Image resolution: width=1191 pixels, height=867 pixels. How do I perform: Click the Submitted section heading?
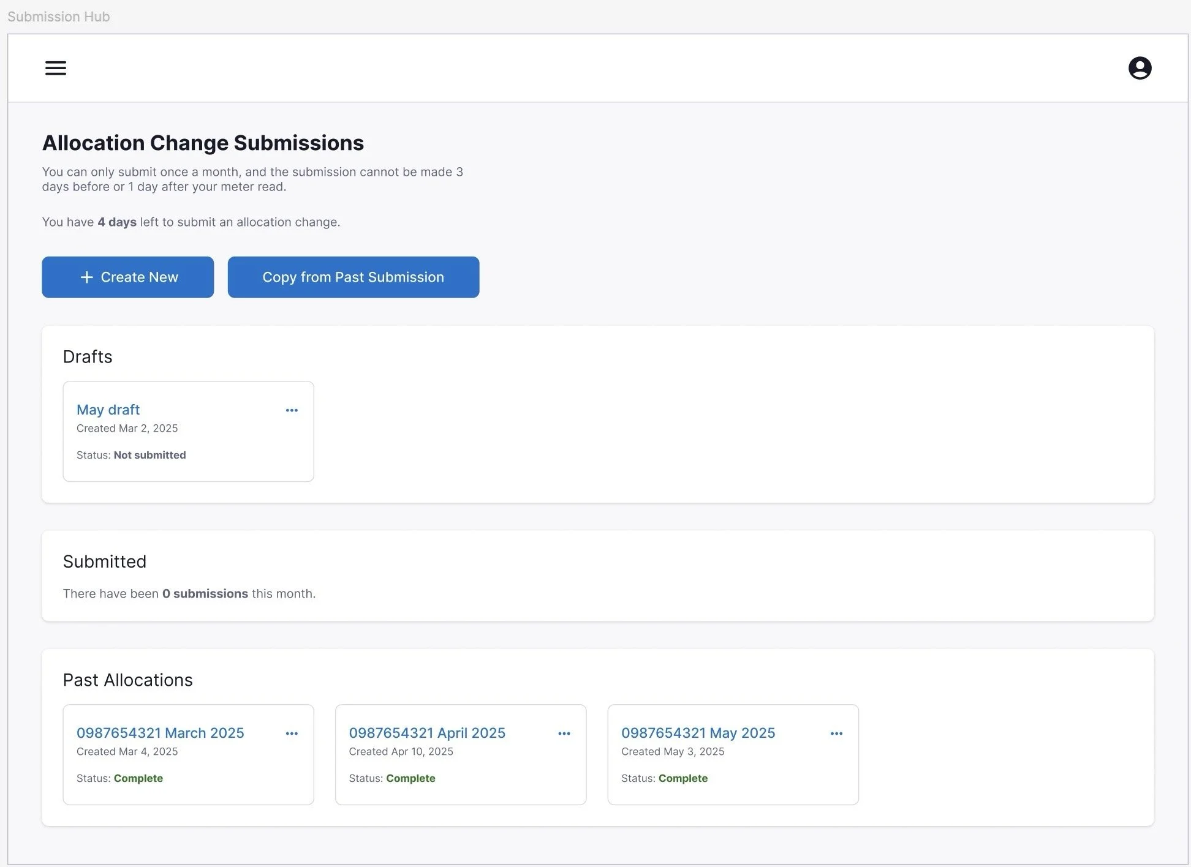pyautogui.click(x=105, y=561)
